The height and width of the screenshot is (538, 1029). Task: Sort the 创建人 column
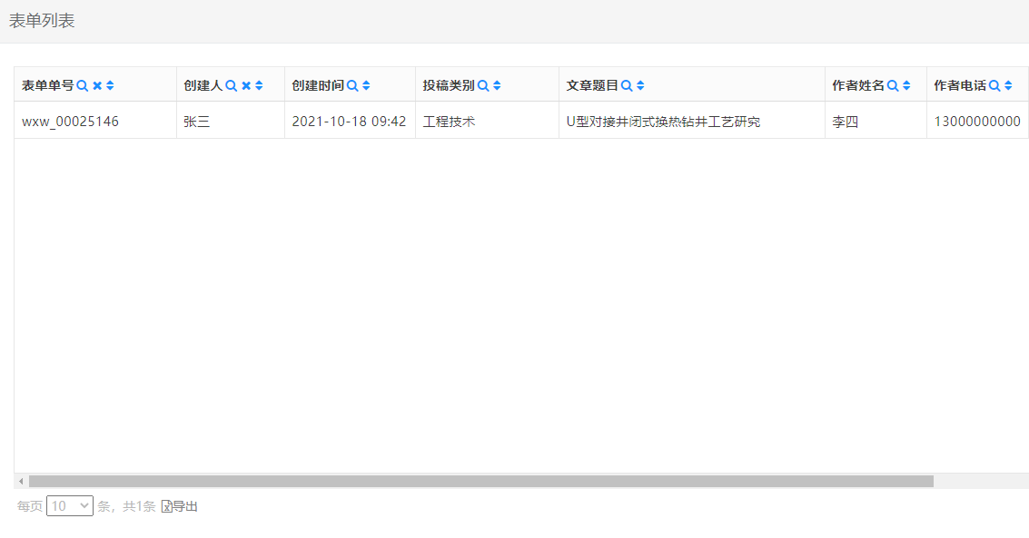(x=259, y=85)
